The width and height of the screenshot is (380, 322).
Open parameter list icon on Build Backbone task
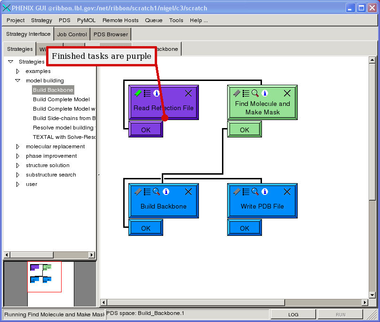pos(147,192)
